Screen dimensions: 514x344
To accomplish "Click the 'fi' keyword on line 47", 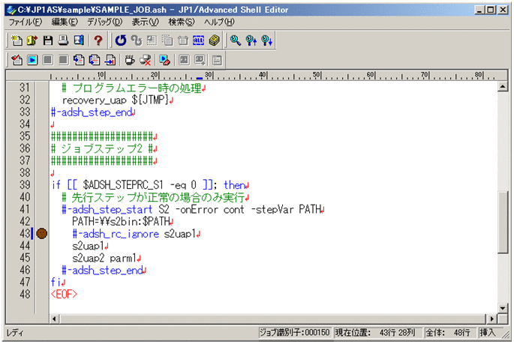I will [x=56, y=282].
